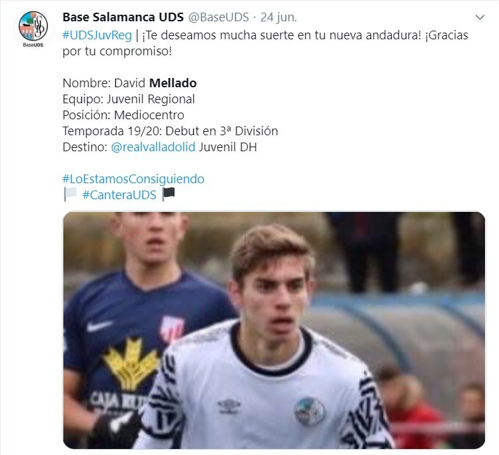Click the Base Salamanca UDS profile avatar

pyautogui.click(x=33, y=29)
